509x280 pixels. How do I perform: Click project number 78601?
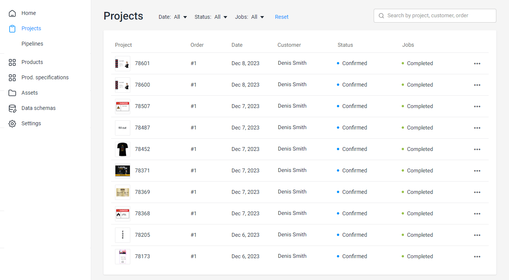tap(142, 63)
